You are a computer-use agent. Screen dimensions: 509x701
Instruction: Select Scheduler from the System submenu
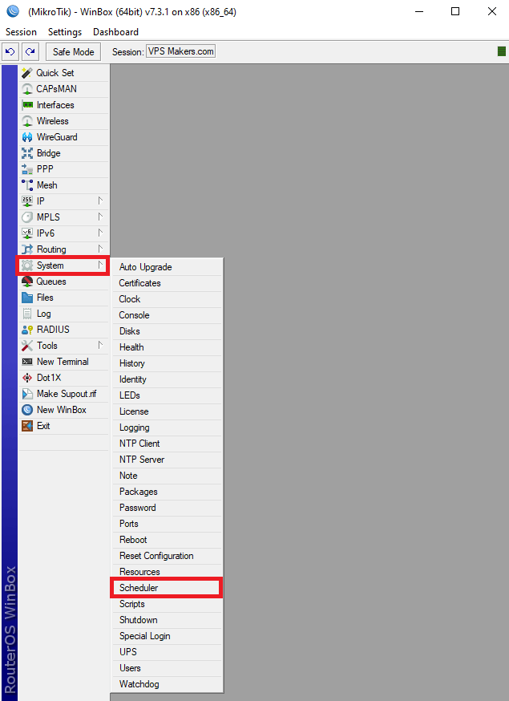(x=166, y=588)
